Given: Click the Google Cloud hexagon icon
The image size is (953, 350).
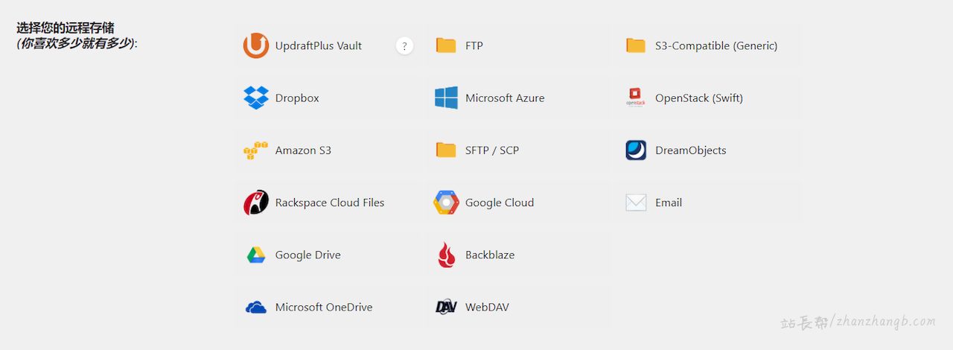Looking at the screenshot, I should tap(446, 203).
